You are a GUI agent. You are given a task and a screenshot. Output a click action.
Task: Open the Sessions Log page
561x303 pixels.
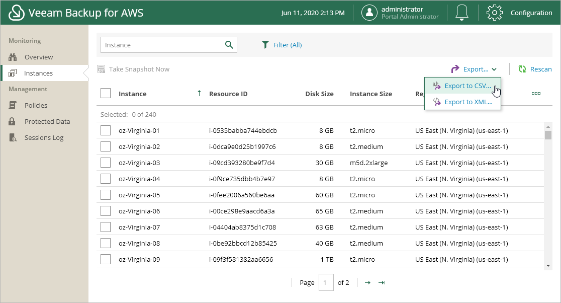tap(44, 137)
